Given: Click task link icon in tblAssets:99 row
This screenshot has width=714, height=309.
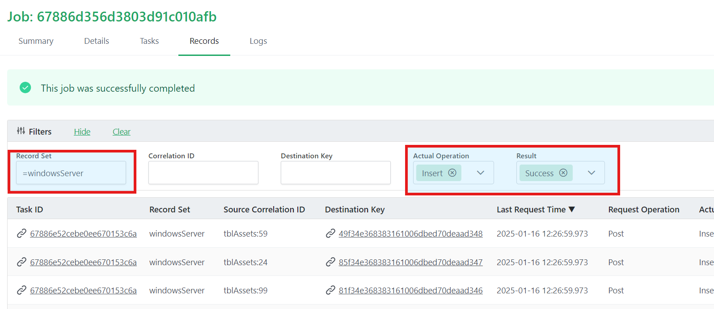Looking at the screenshot, I should (21, 290).
